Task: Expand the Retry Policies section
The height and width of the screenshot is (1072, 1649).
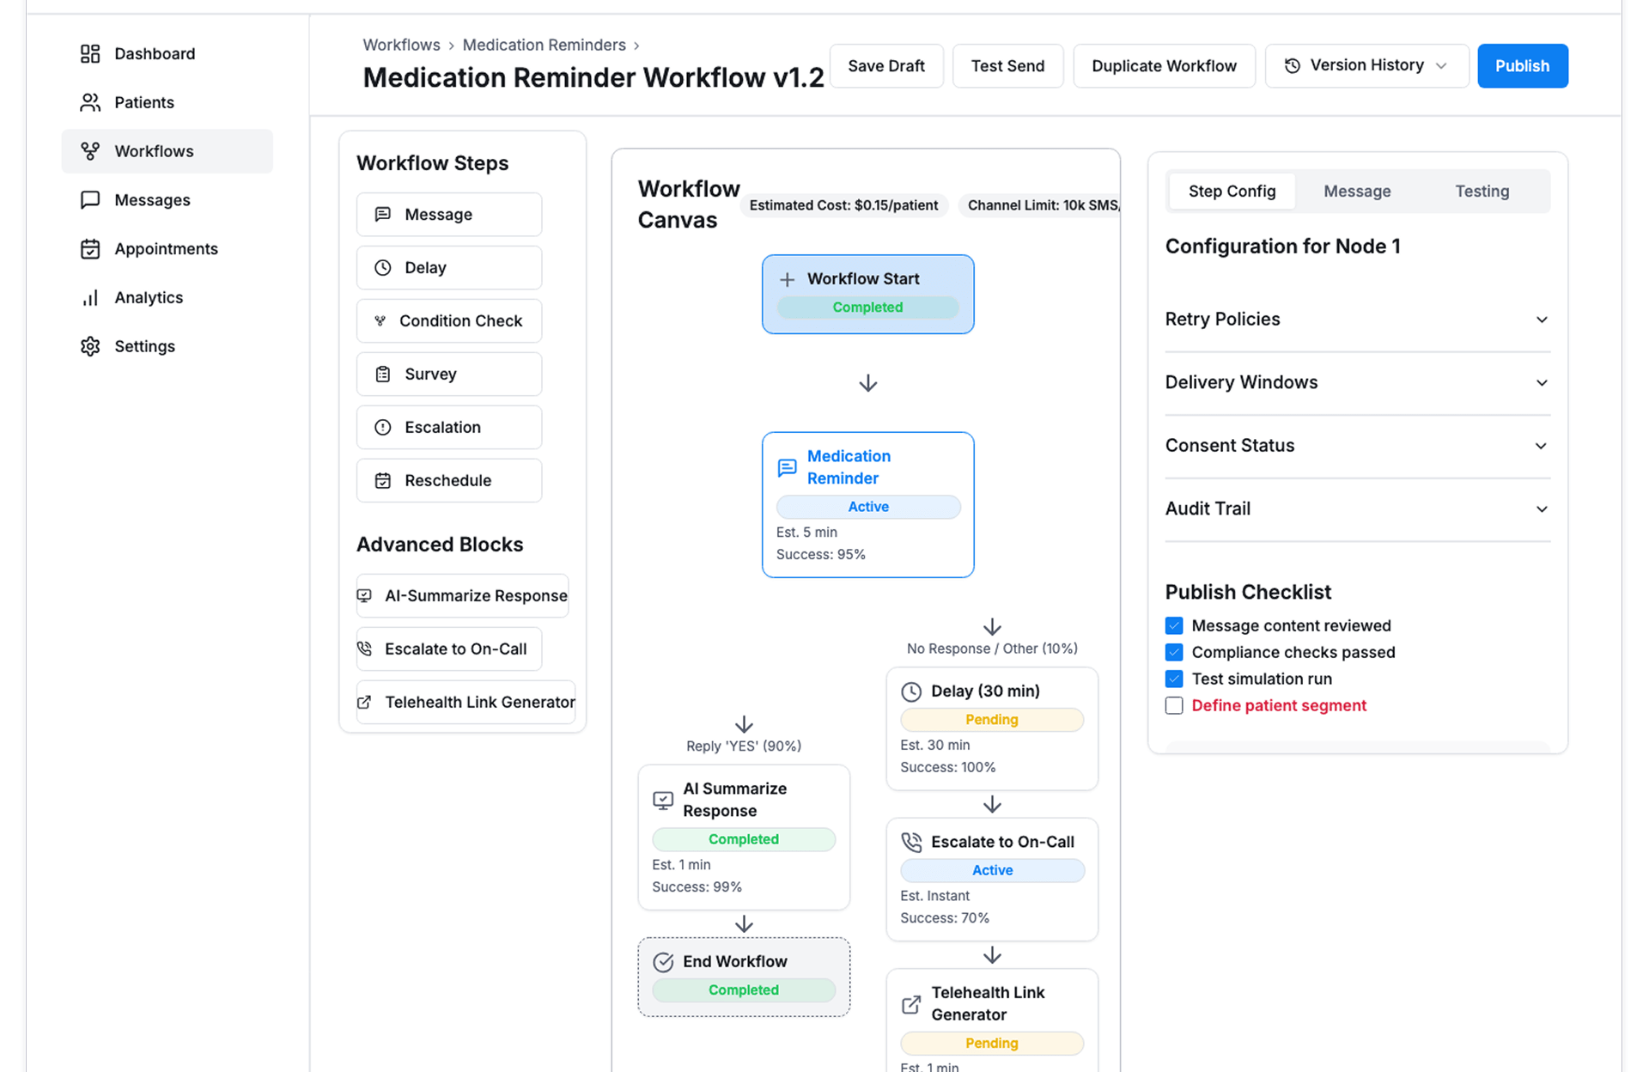Action: [1357, 320]
